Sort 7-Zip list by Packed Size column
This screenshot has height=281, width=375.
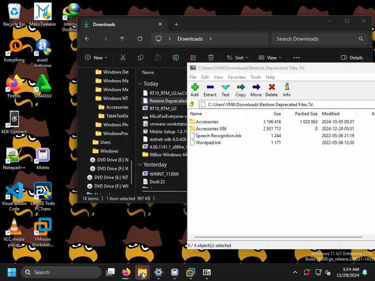(x=301, y=114)
